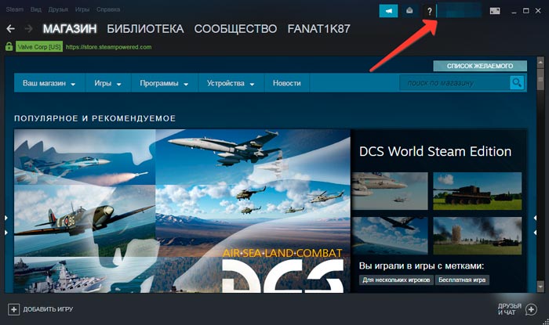Click the forward navigation arrow
The image size is (549, 325).
[x=29, y=29]
